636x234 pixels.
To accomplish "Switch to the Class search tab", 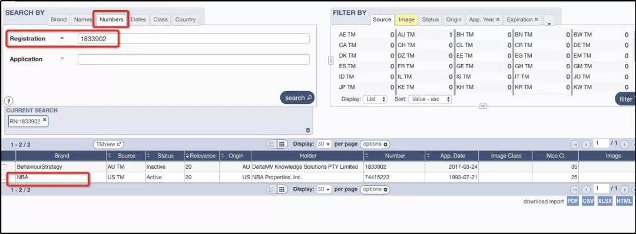I will click(x=160, y=19).
